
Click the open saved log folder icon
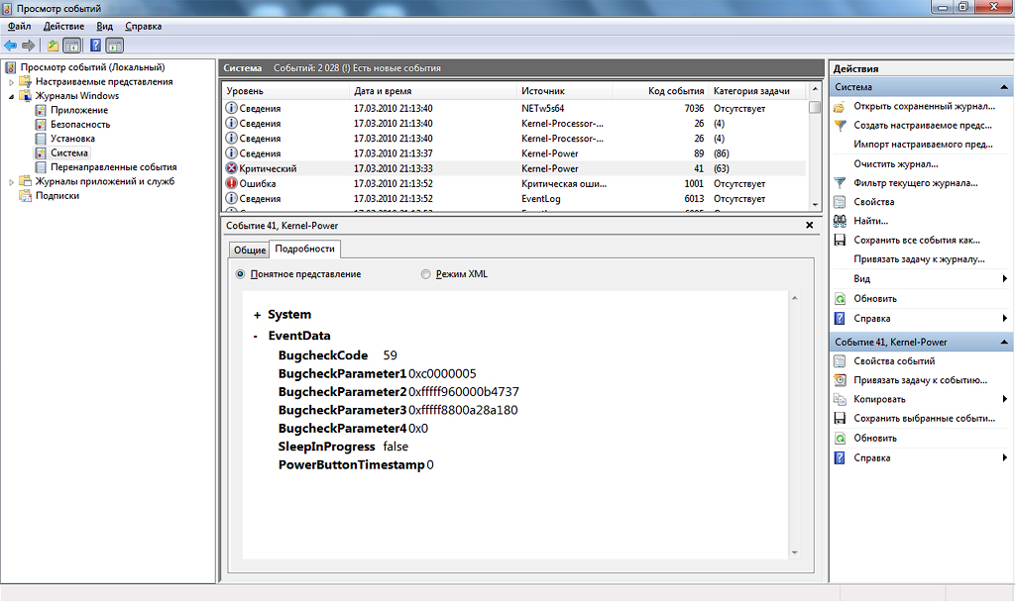pos(841,107)
